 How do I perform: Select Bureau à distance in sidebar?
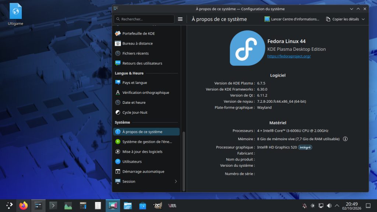click(x=146, y=43)
